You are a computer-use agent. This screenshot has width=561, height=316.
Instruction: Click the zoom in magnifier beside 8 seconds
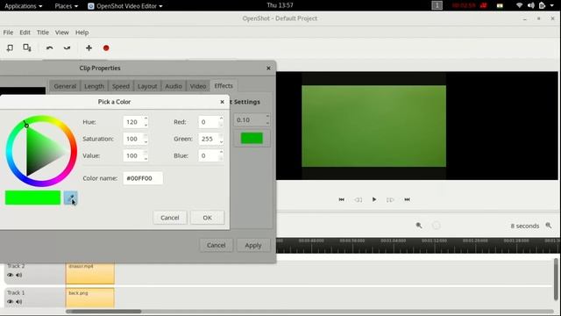pyautogui.click(x=549, y=226)
